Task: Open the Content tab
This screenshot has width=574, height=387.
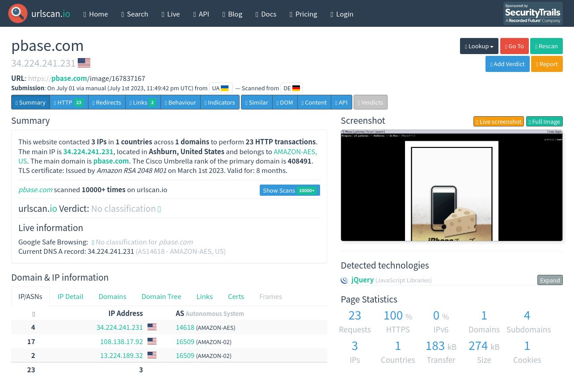Action: click(x=314, y=102)
